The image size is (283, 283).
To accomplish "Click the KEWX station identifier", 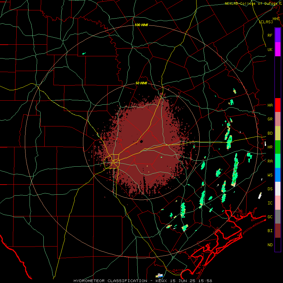I will click(161, 281).
